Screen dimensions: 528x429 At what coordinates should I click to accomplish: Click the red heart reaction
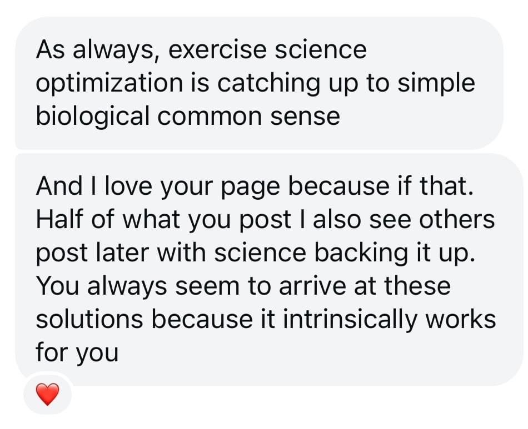click(x=47, y=395)
